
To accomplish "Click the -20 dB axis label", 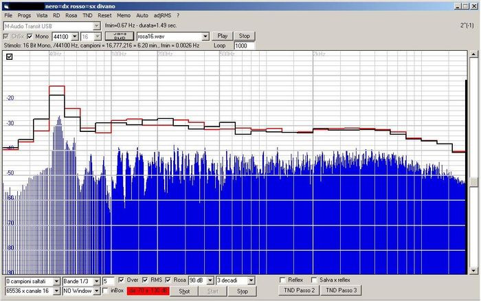I will coord(10,98).
